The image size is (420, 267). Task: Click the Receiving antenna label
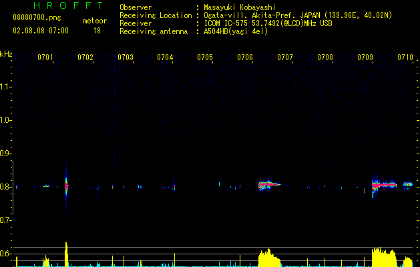tap(154, 31)
